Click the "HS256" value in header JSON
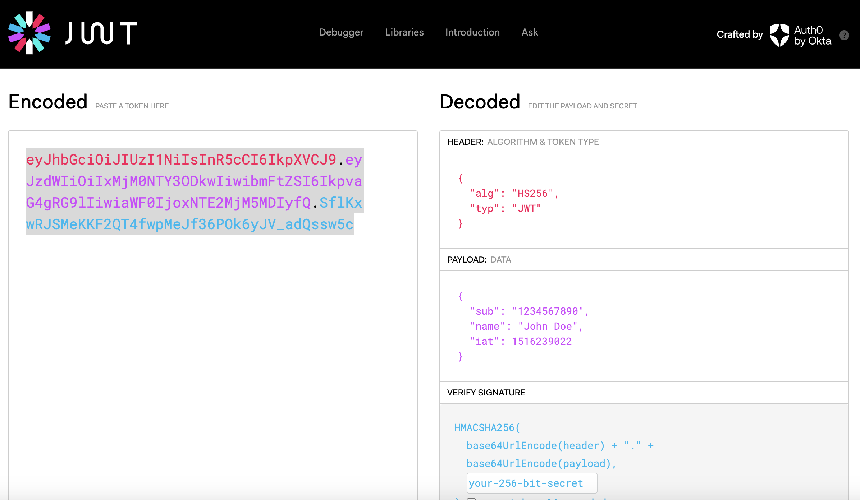Screen dimensions: 860x500 [532, 194]
